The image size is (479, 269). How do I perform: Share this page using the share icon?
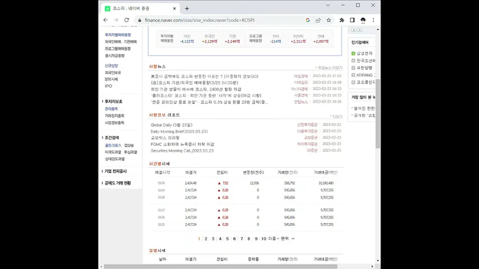tap(318, 20)
